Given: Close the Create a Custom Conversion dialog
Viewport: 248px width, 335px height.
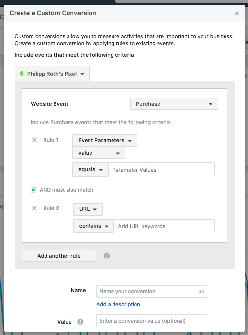Looking at the screenshot, I should pos(237,13).
